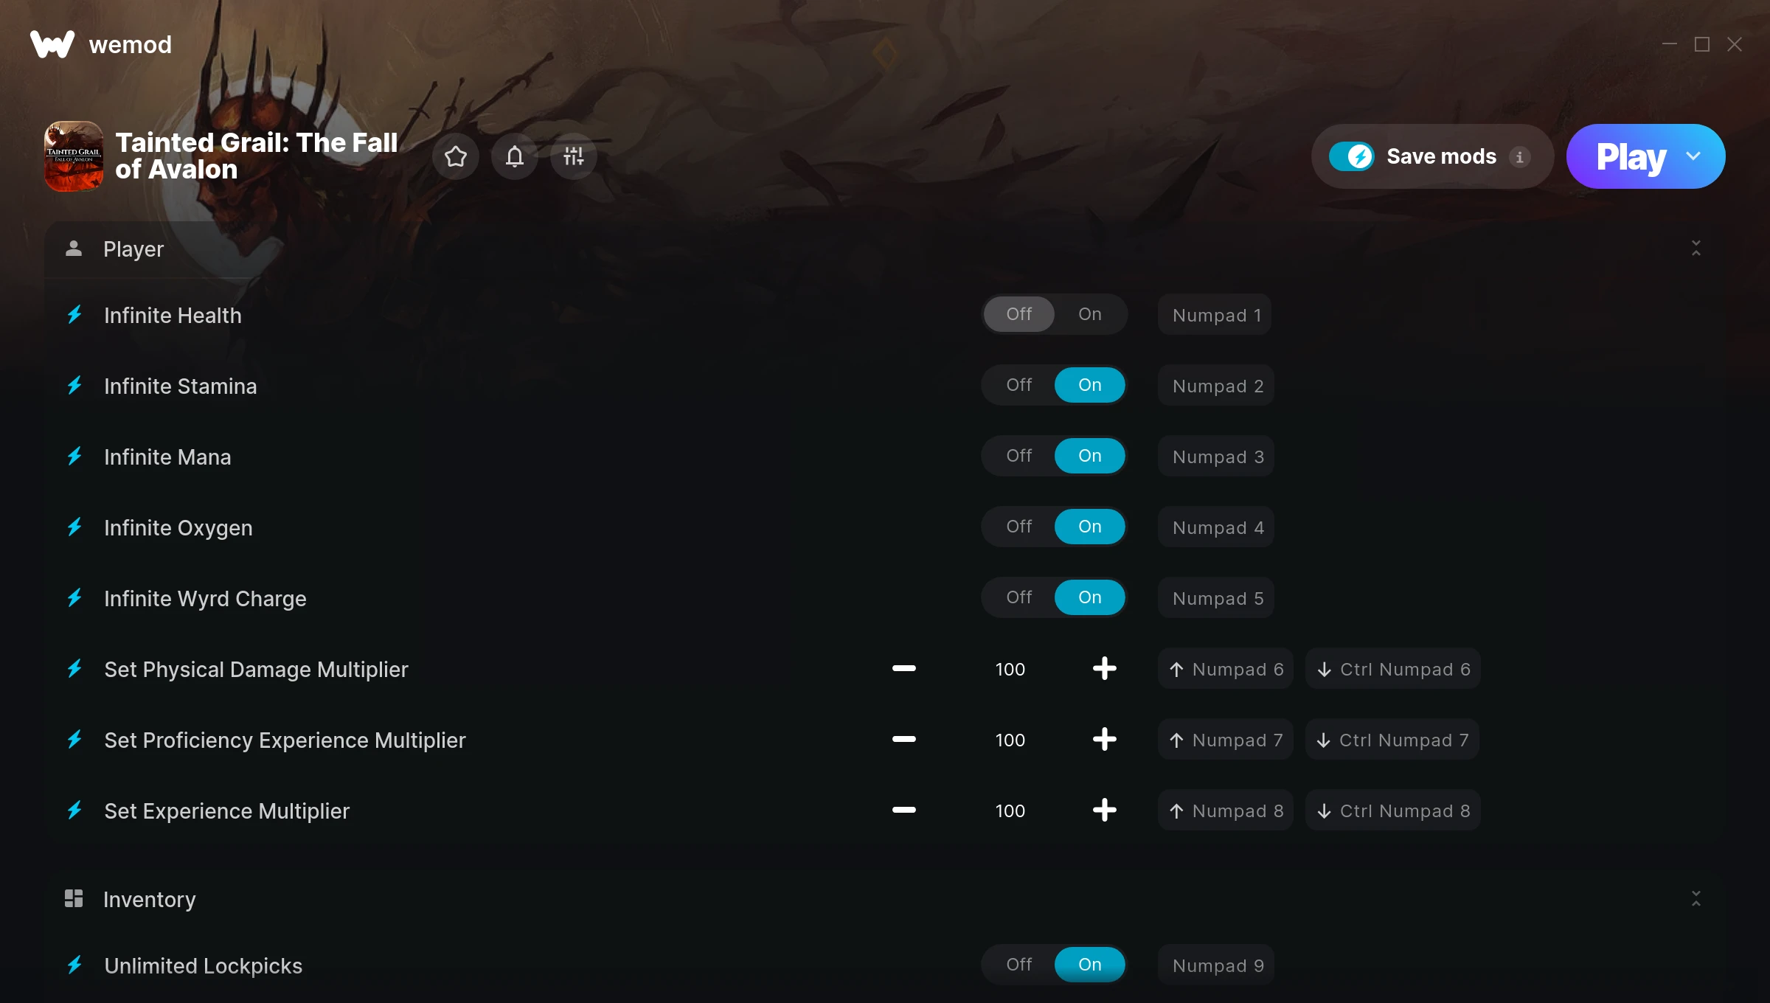The height and width of the screenshot is (1003, 1770).
Task: Increase Physical Damage Multiplier with plus
Action: (1104, 669)
